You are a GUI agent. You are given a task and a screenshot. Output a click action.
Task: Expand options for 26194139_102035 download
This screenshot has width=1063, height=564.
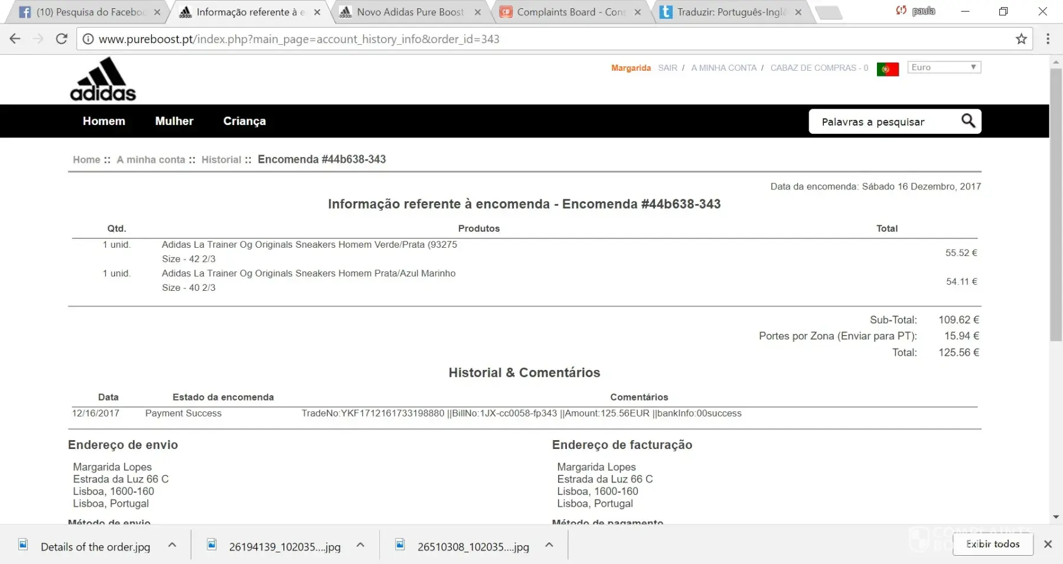(x=360, y=545)
